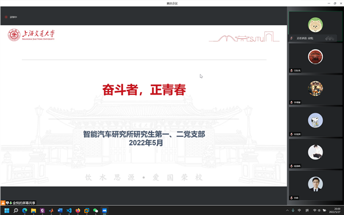Open MATLAB icon in the taskbar
The width and height of the screenshot is (344, 215).
(51, 210)
